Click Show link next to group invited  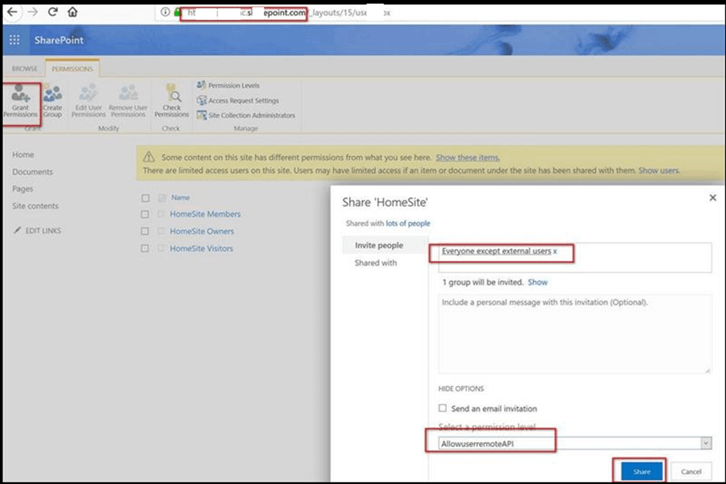pyautogui.click(x=538, y=282)
